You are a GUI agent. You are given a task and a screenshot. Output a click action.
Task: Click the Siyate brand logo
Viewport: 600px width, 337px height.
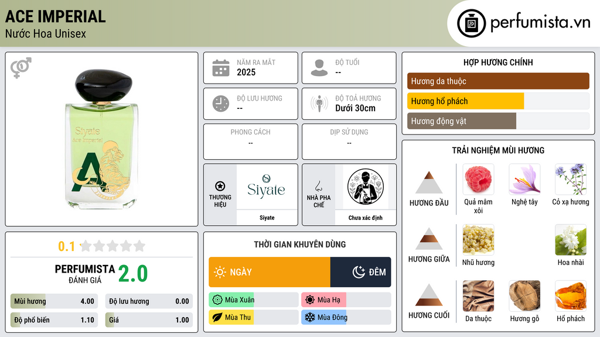267,187
